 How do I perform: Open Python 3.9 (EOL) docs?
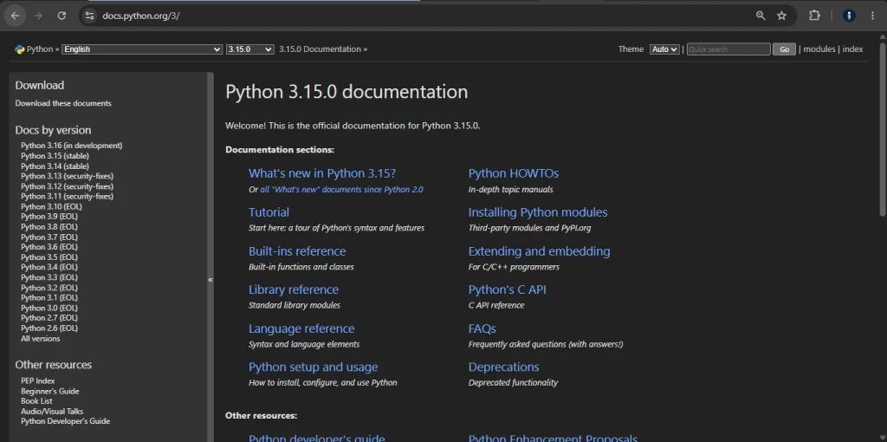click(49, 216)
